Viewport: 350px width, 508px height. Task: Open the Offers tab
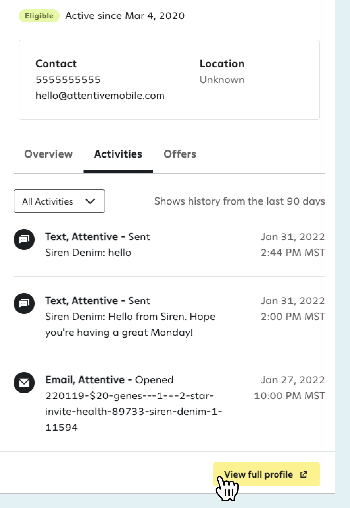(180, 154)
